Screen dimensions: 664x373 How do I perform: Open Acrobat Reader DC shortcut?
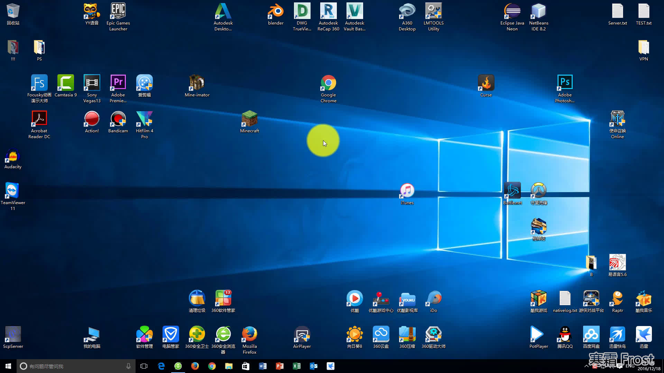pos(39,125)
